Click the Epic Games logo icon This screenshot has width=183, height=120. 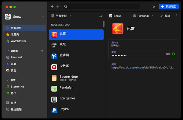tap(54, 100)
